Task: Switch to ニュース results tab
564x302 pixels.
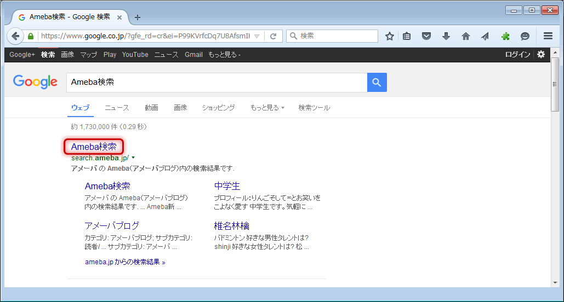Action: click(117, 108)
